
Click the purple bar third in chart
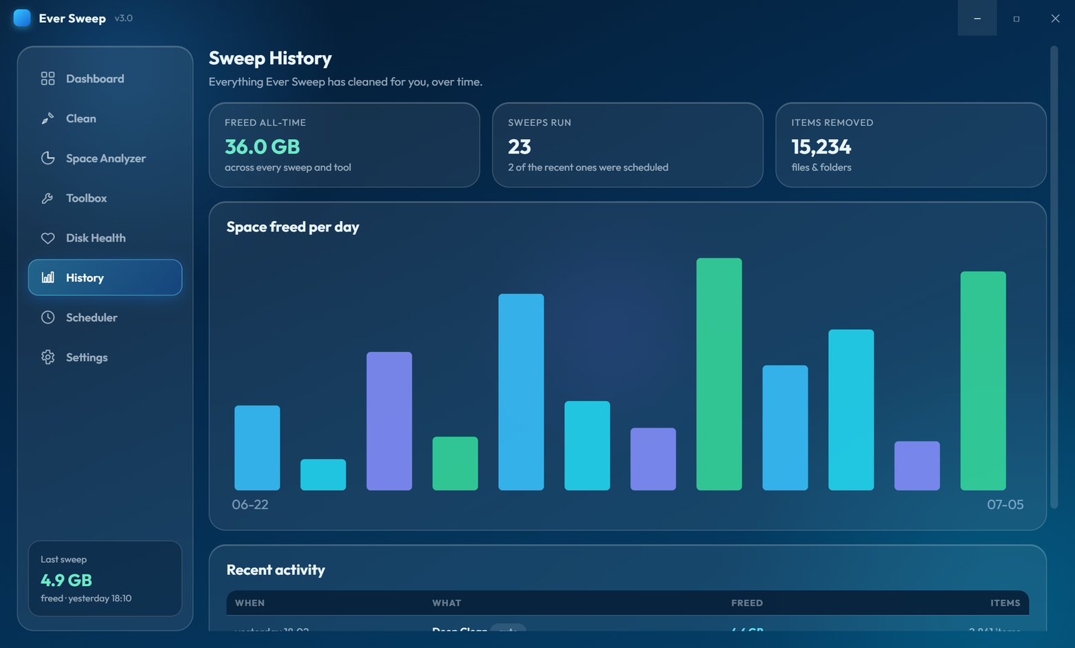click(389, 421)
